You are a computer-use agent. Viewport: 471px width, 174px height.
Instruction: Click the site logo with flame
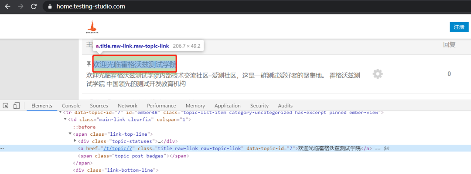click(x=91, y=27)
